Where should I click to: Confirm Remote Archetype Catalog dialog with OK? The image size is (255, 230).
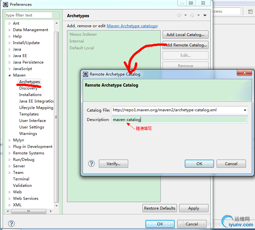pos(199,163)
